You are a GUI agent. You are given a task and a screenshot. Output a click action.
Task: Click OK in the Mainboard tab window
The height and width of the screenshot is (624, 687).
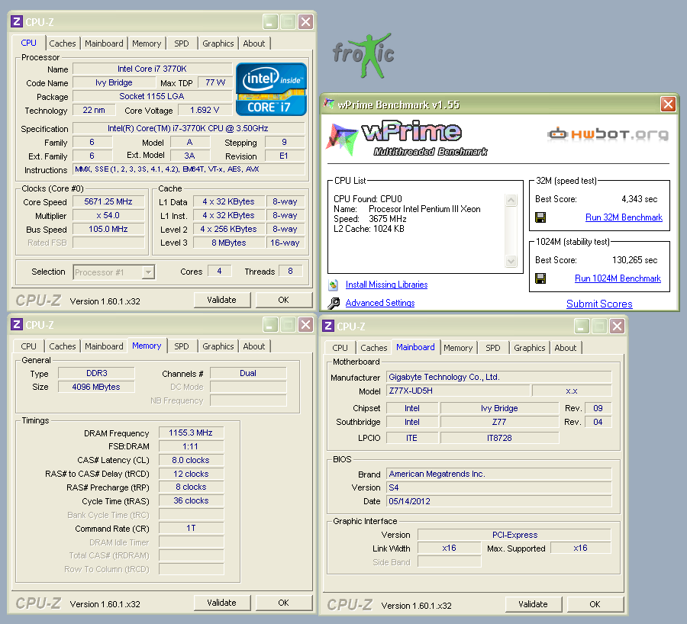[595, 604]
